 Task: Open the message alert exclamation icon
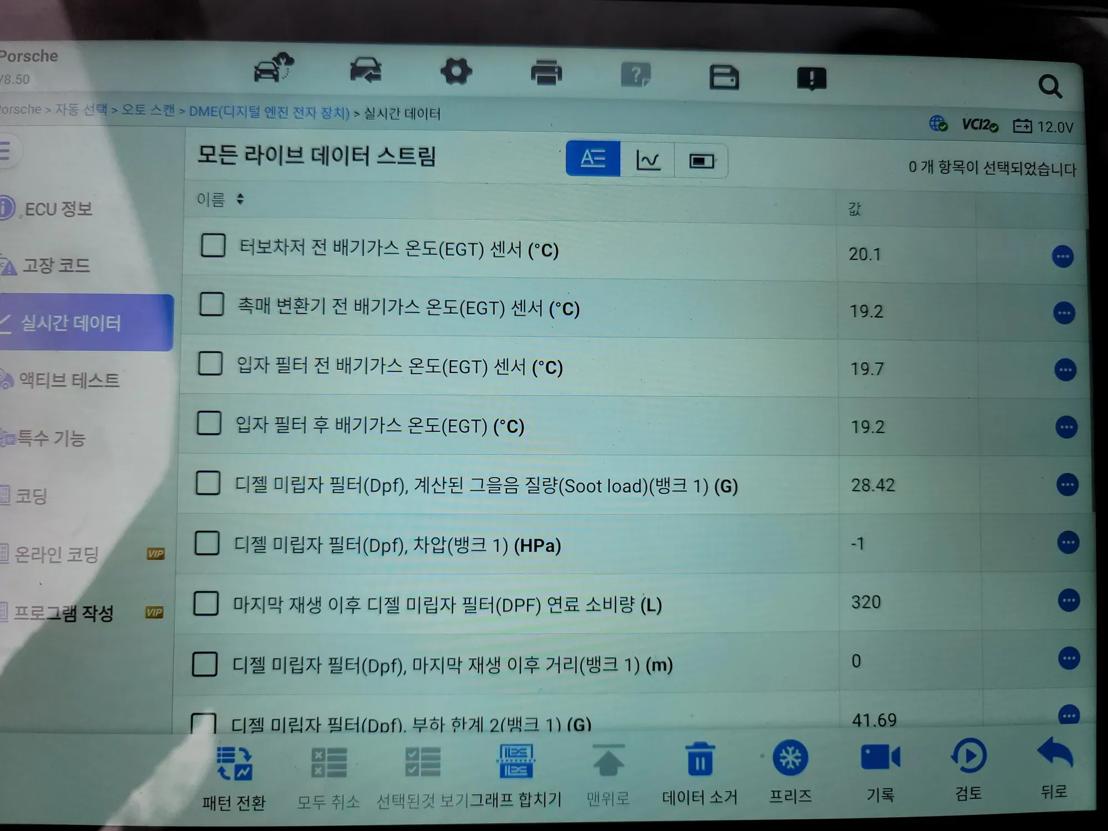(x=812, y=79)
